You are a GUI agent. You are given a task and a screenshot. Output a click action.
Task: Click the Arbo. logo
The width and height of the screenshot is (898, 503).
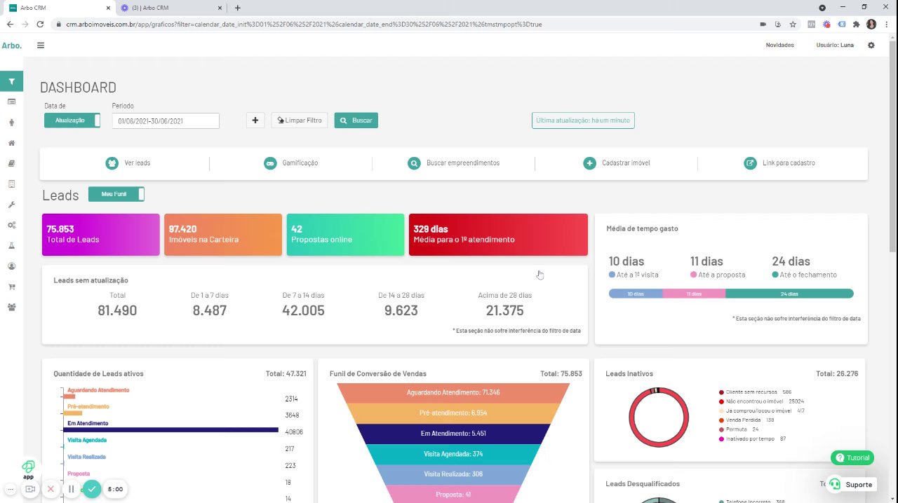click(11, 45)
